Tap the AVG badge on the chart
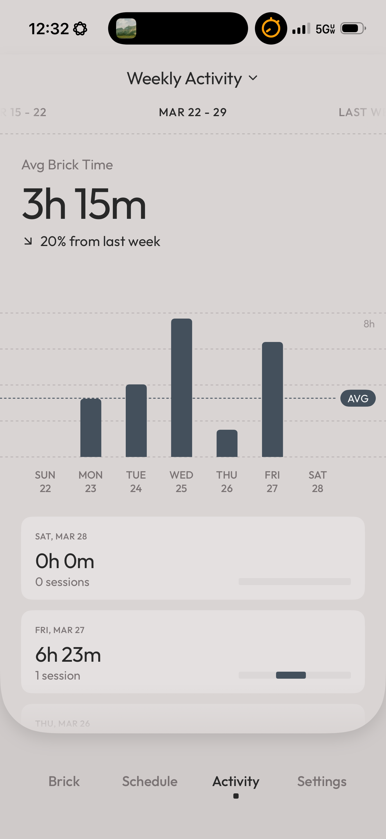This screenshot has width=386, height=839. pos(358,398)
